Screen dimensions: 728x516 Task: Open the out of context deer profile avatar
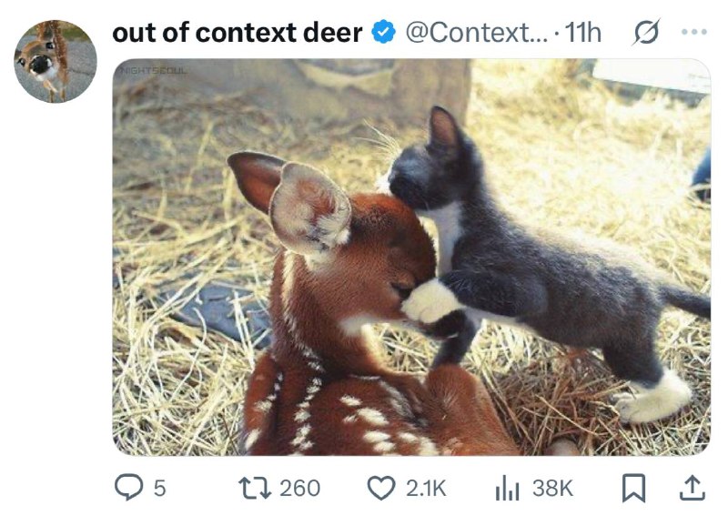coord(56,61)
